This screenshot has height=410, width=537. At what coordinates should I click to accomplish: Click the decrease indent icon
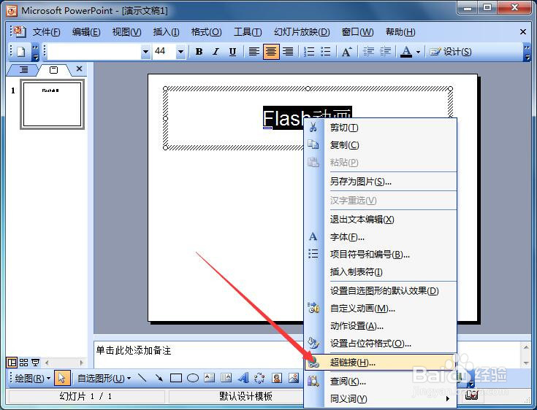368,52
